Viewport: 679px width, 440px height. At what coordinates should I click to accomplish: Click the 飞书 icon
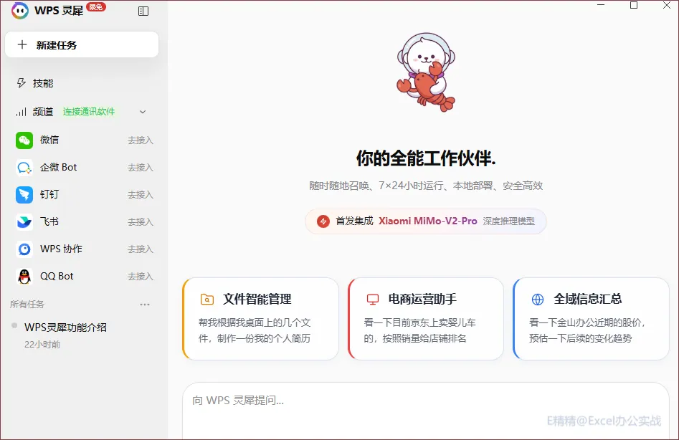tap(24, 222)
